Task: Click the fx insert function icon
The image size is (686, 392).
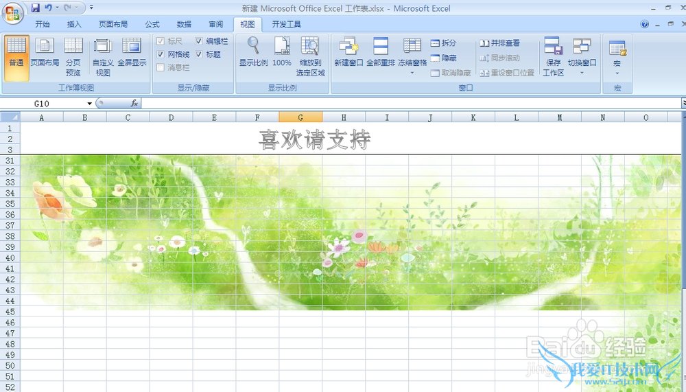Action: [134, 104]
